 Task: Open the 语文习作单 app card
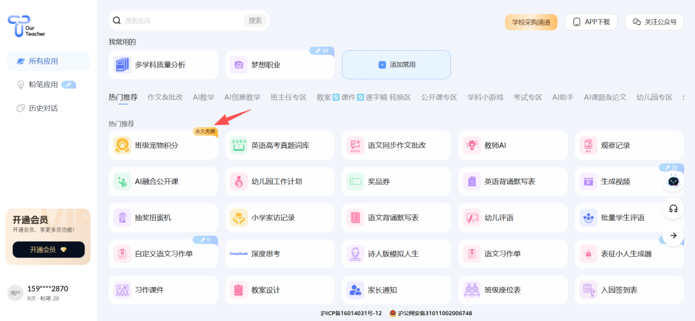coord(513,254)
